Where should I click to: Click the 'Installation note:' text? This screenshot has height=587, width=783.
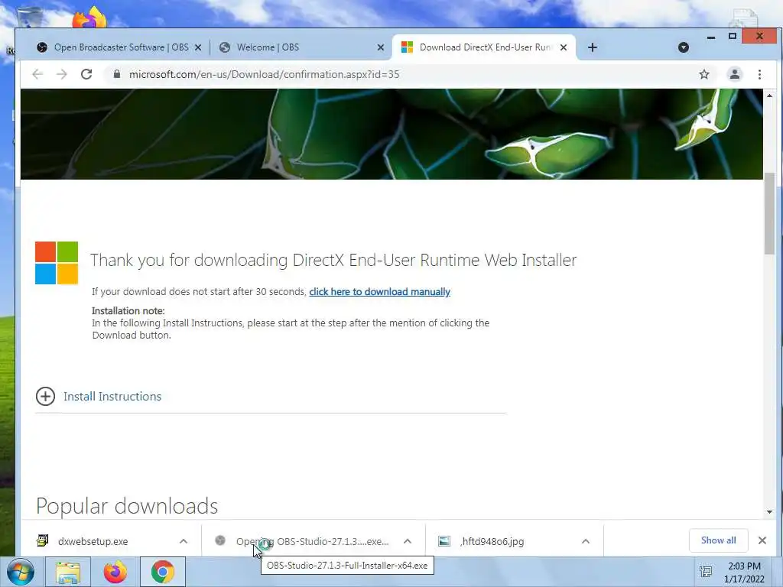pyautogui.click(x=128, y=310)
